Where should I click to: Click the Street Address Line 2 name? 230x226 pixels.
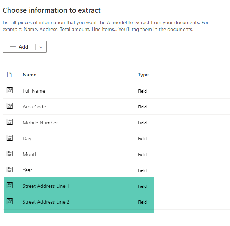(46, 202)
